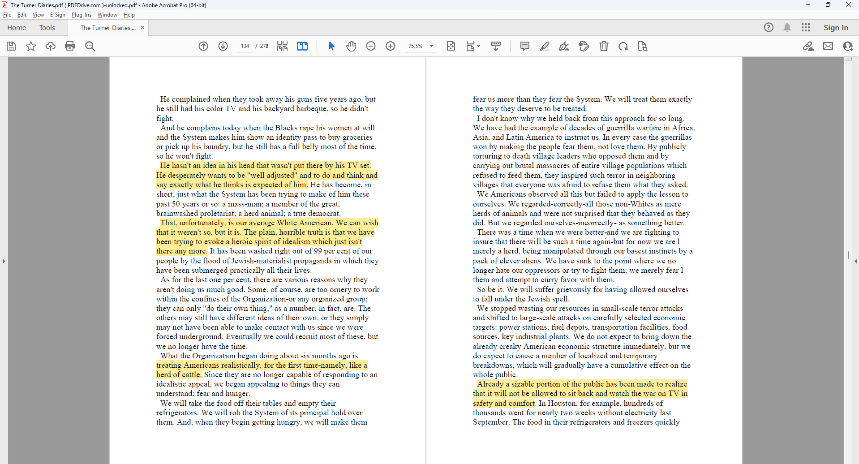Toggle two-page view mode
This screenshot has height=464, width=859.
pos(302,46)
